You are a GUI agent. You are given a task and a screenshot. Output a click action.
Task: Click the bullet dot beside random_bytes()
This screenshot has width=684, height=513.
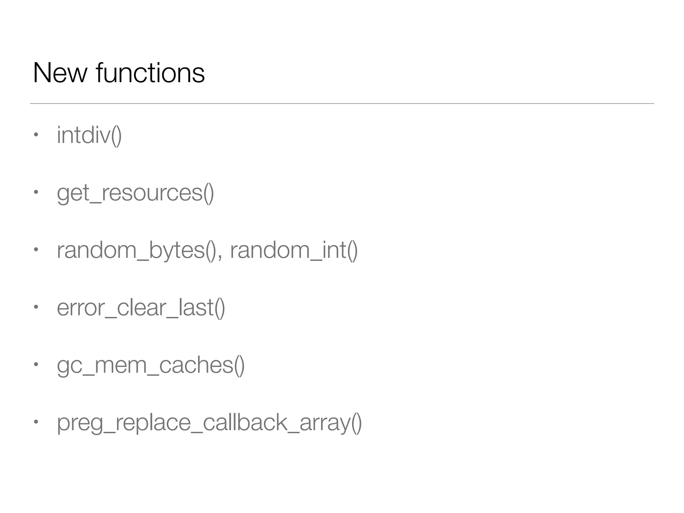[36, 250]
